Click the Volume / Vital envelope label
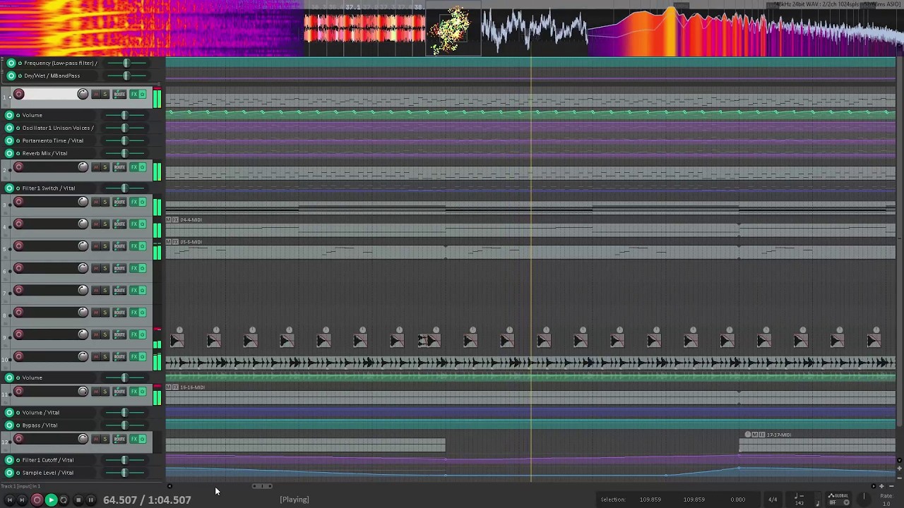The image size is (904, 508). [x=41, y=413]
